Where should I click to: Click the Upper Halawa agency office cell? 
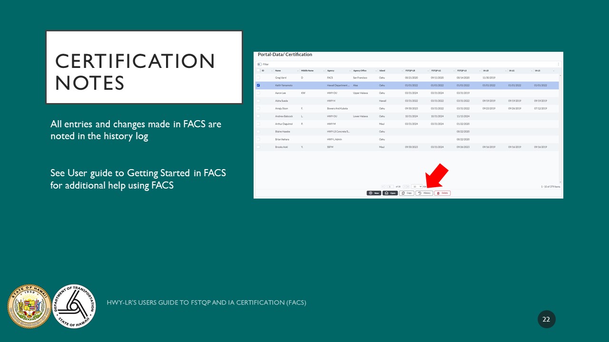(360, 93)
